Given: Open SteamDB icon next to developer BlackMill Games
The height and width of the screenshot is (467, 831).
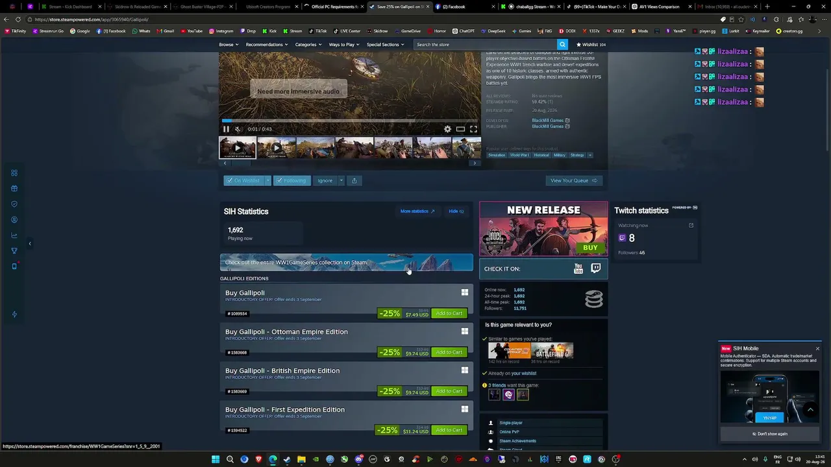Looking at the screenshot, I should click(x=567, y=121).
